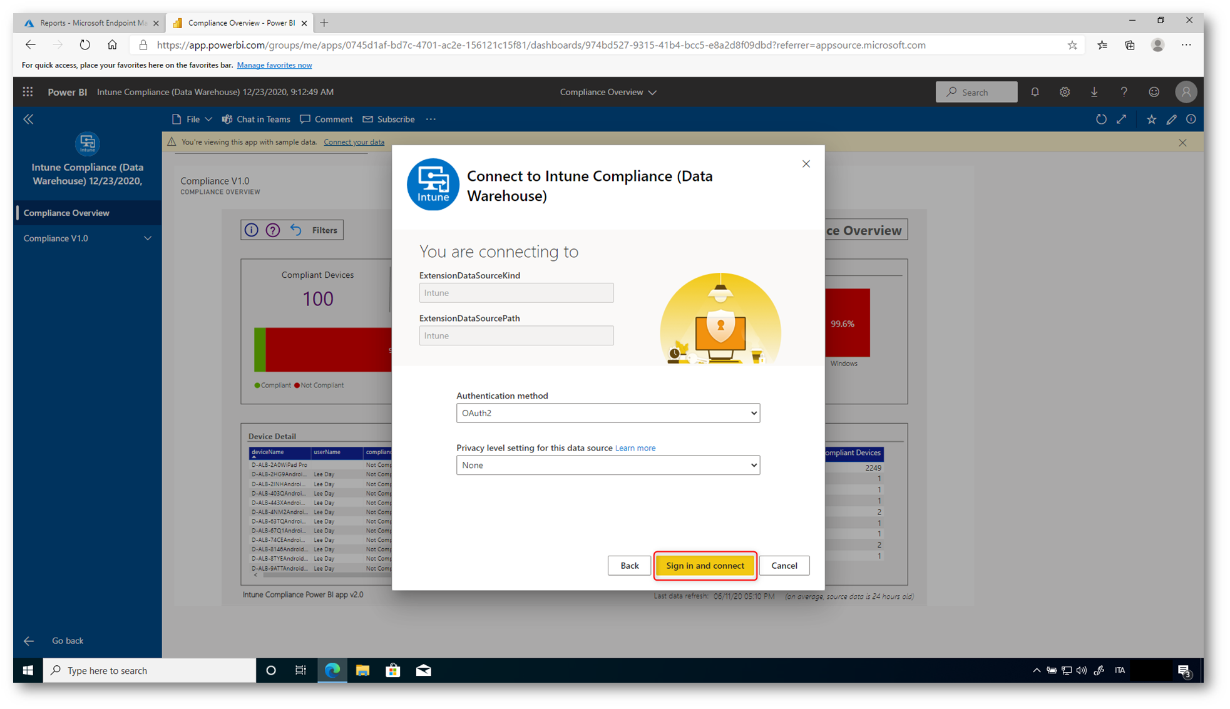Open the Edge settings and more menu

(1186, 45)
